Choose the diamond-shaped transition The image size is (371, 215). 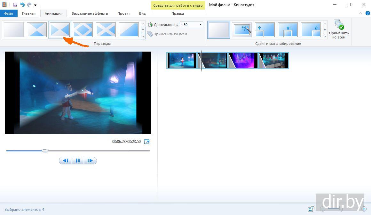[83, 30]
